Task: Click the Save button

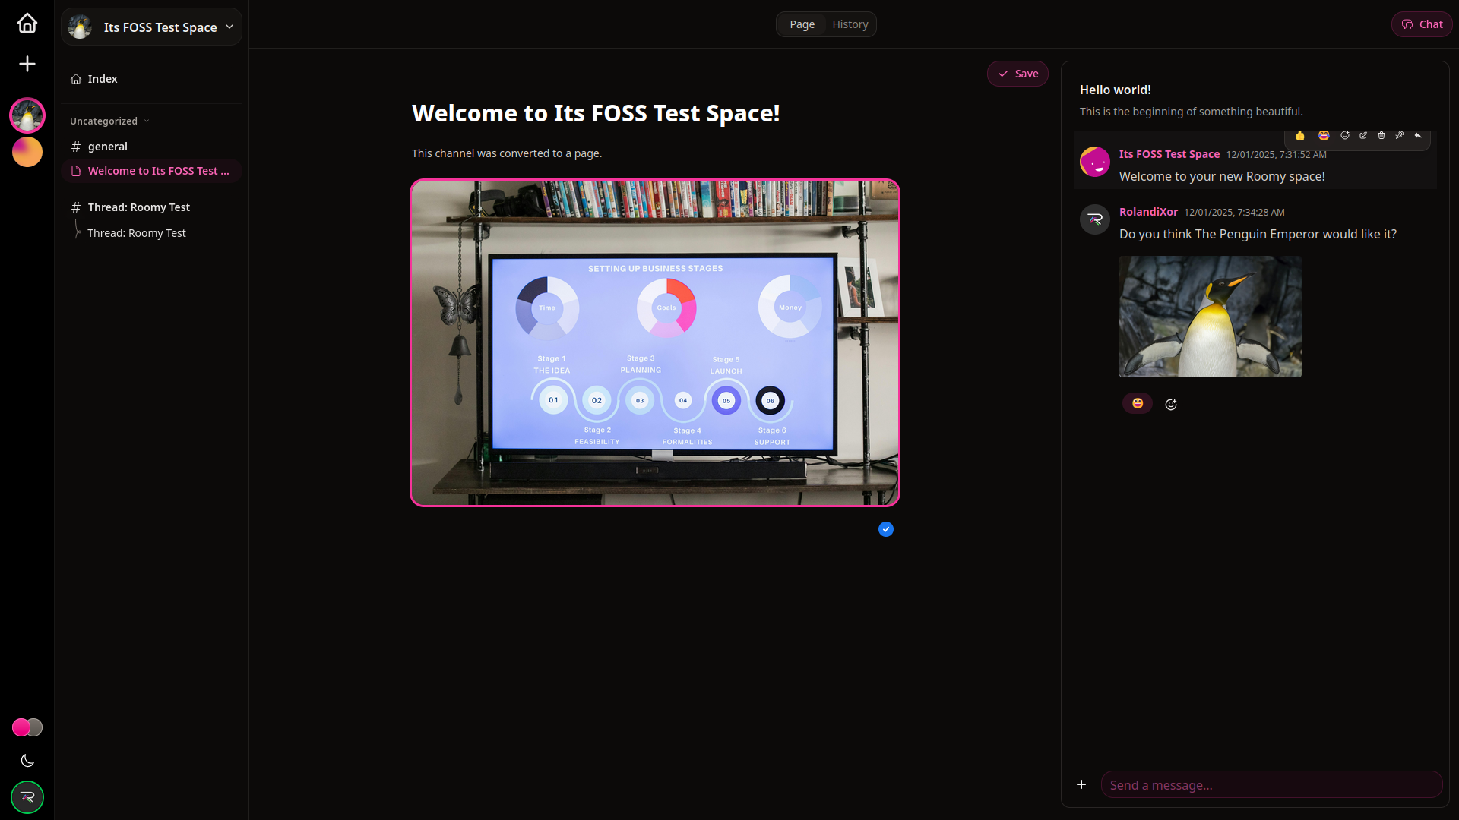Action: tap(1018, 74)
